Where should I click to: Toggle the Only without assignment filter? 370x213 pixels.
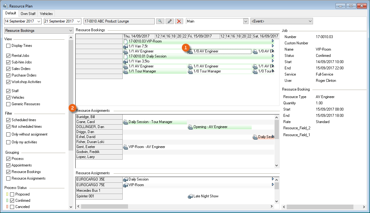[8, 134]
